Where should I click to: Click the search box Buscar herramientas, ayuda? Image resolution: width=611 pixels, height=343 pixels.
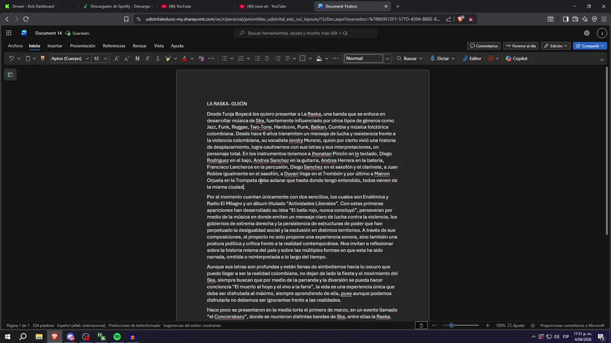[305, 33]
